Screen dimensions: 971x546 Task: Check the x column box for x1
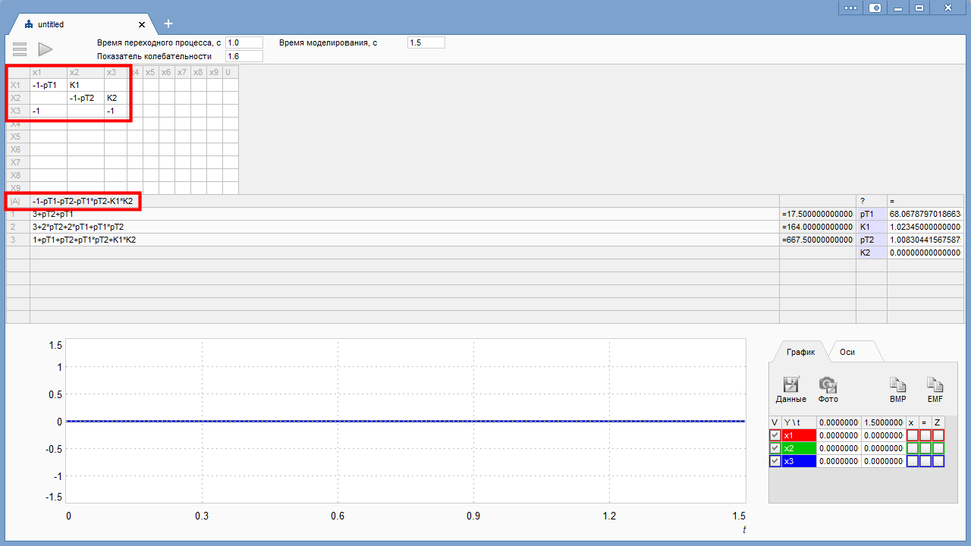tap(913, 435)
